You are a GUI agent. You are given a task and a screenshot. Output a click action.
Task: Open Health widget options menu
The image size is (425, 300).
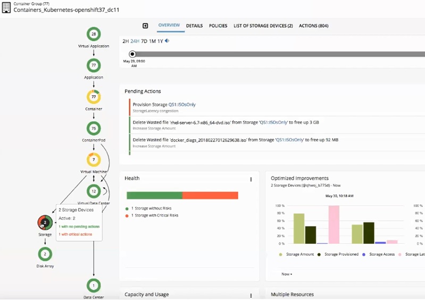coord(251,179)
